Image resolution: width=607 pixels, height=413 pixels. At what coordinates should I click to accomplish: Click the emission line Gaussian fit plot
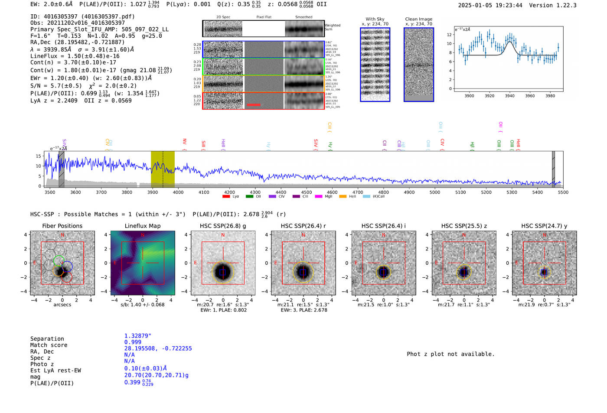click(508, 59)
